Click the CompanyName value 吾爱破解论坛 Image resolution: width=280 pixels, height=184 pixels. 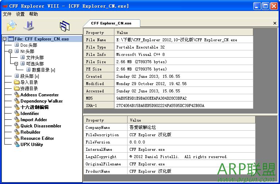[143, 127]
